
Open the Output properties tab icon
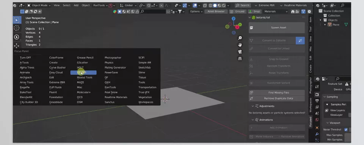coord(317,101)
